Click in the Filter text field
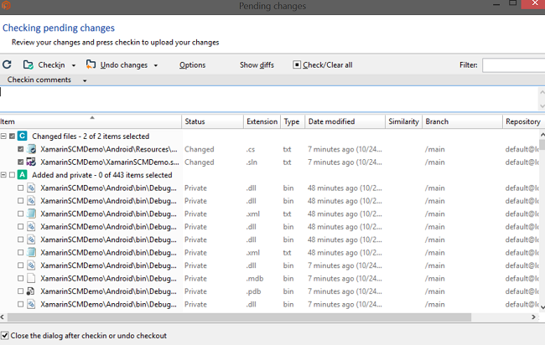Viewport: 545px width, 345px height. coord(512,64)
